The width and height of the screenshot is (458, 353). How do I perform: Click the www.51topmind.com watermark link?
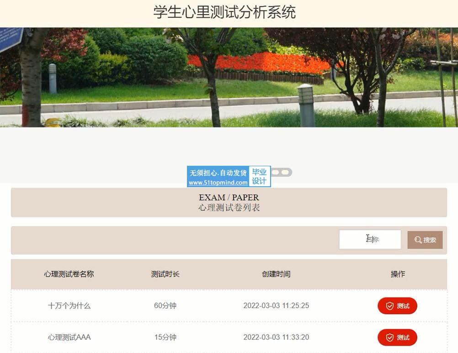[218, 182]
